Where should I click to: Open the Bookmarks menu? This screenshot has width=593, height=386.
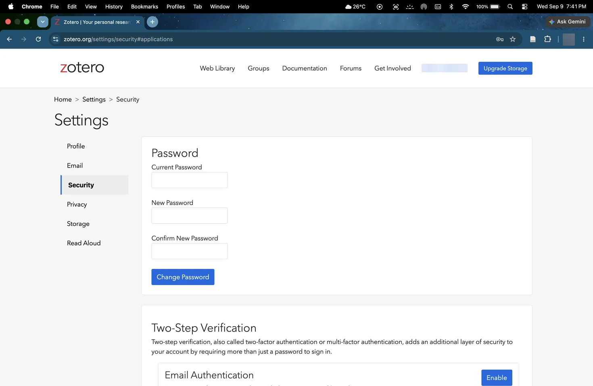tap(144, 6)
